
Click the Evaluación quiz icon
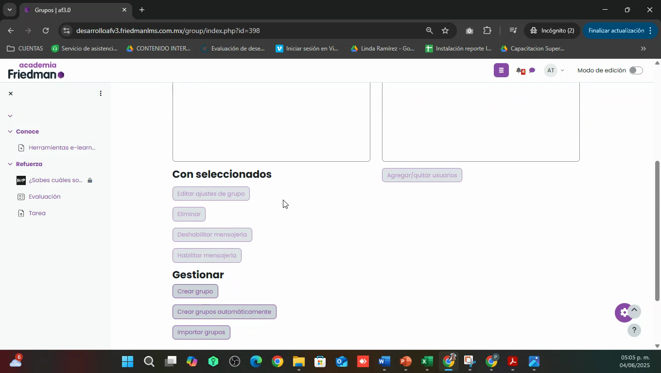[x=21, y=197]
